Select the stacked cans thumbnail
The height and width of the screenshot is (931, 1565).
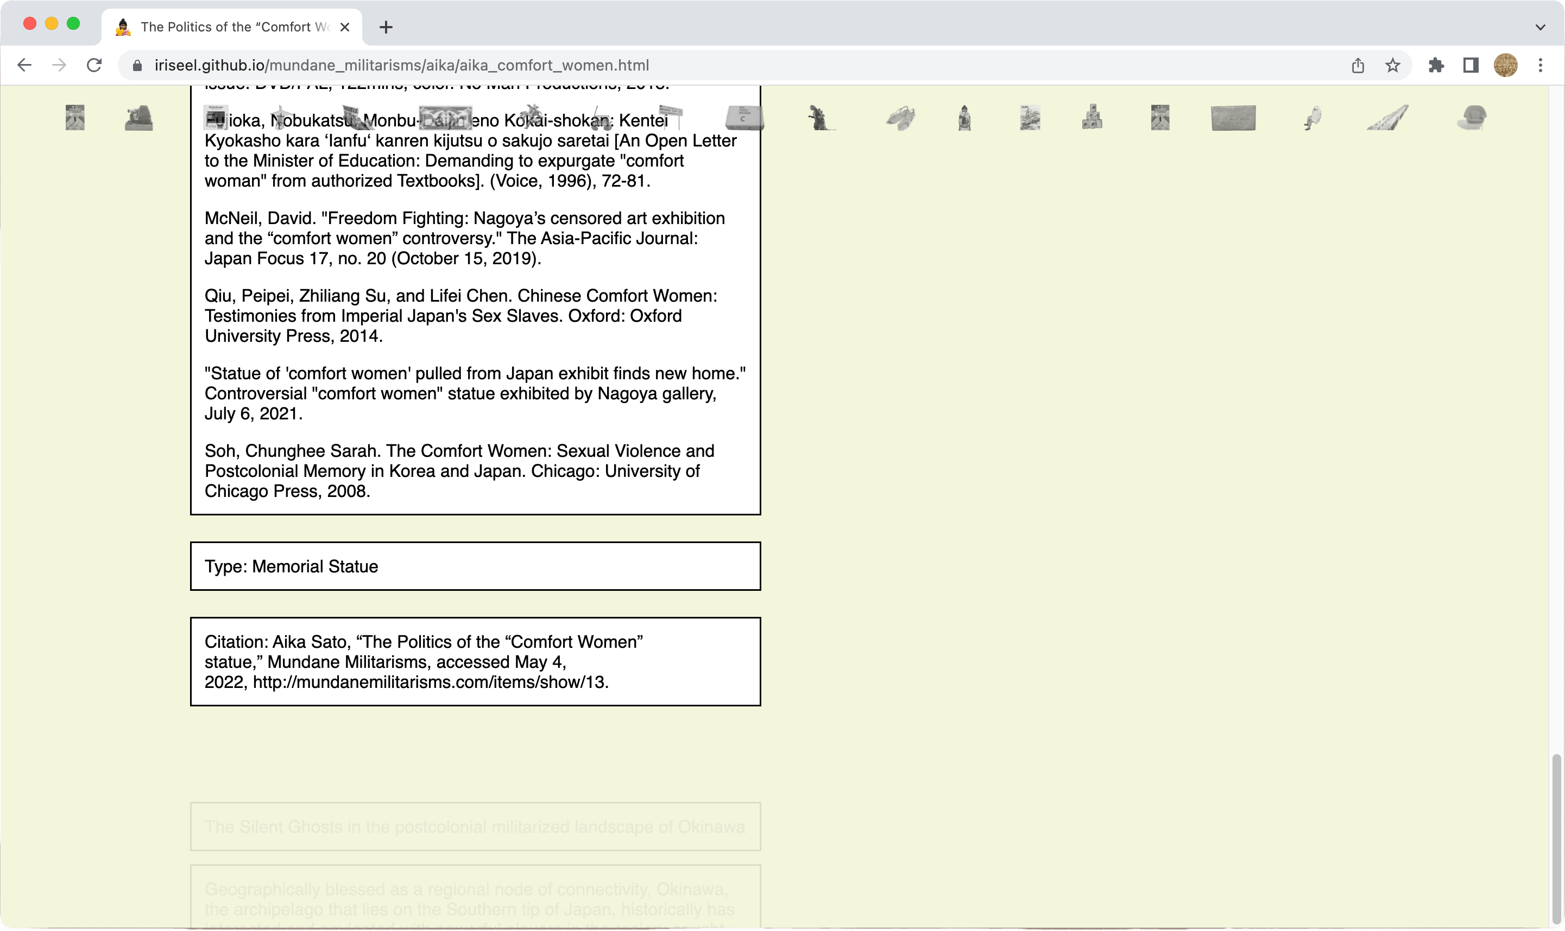[1093, 117]
